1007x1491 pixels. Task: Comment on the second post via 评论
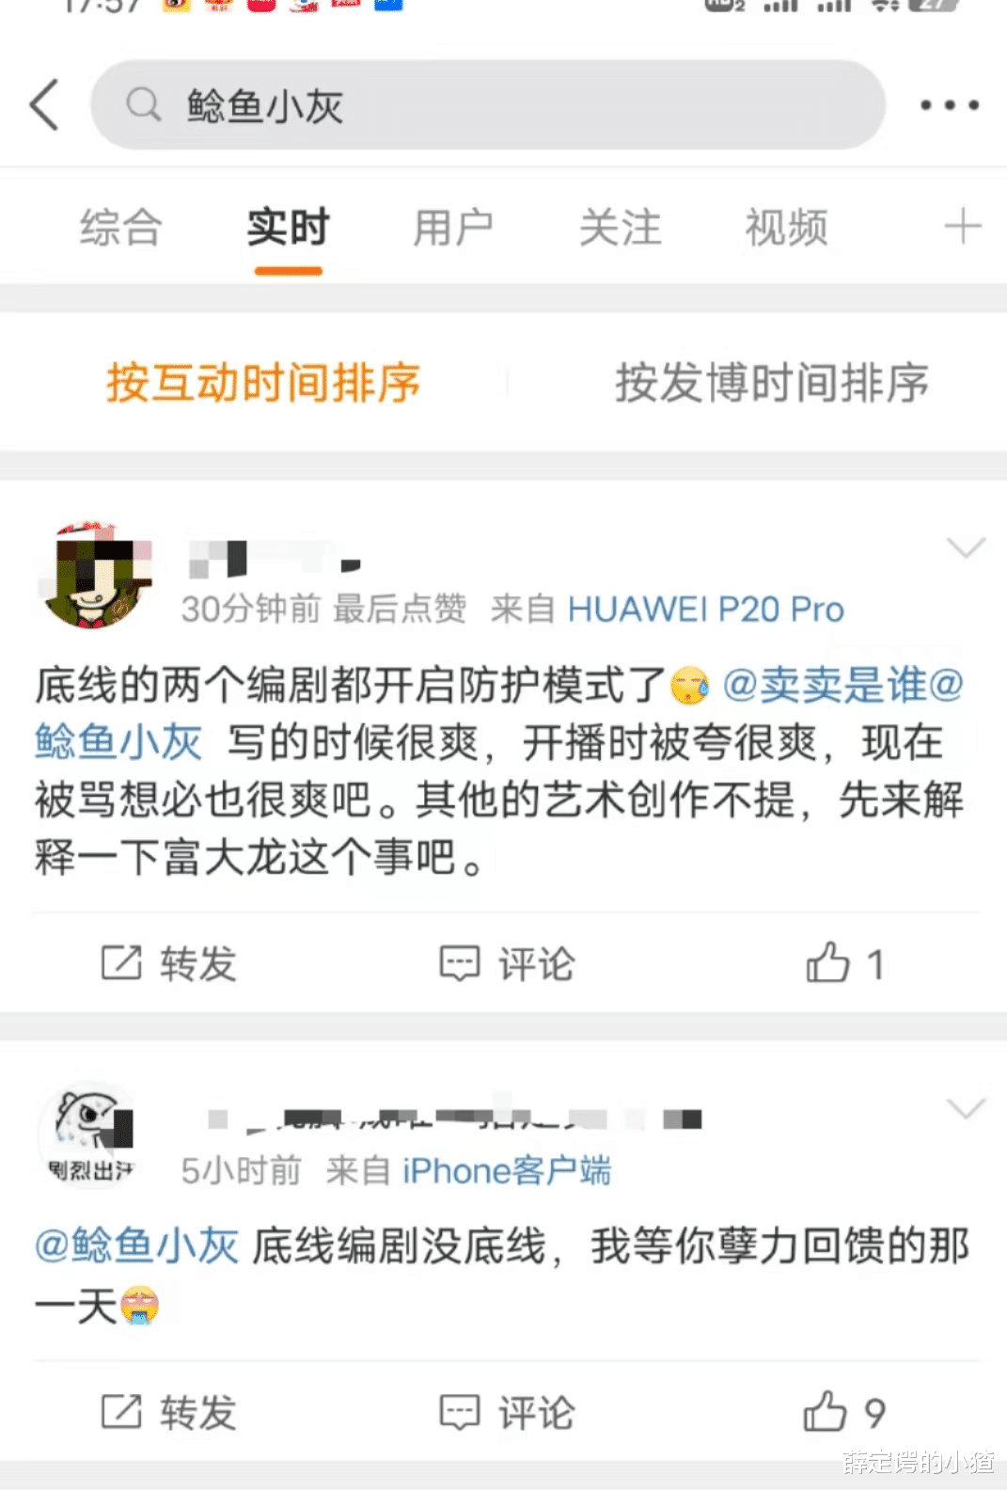click(x=508, y=1412)
